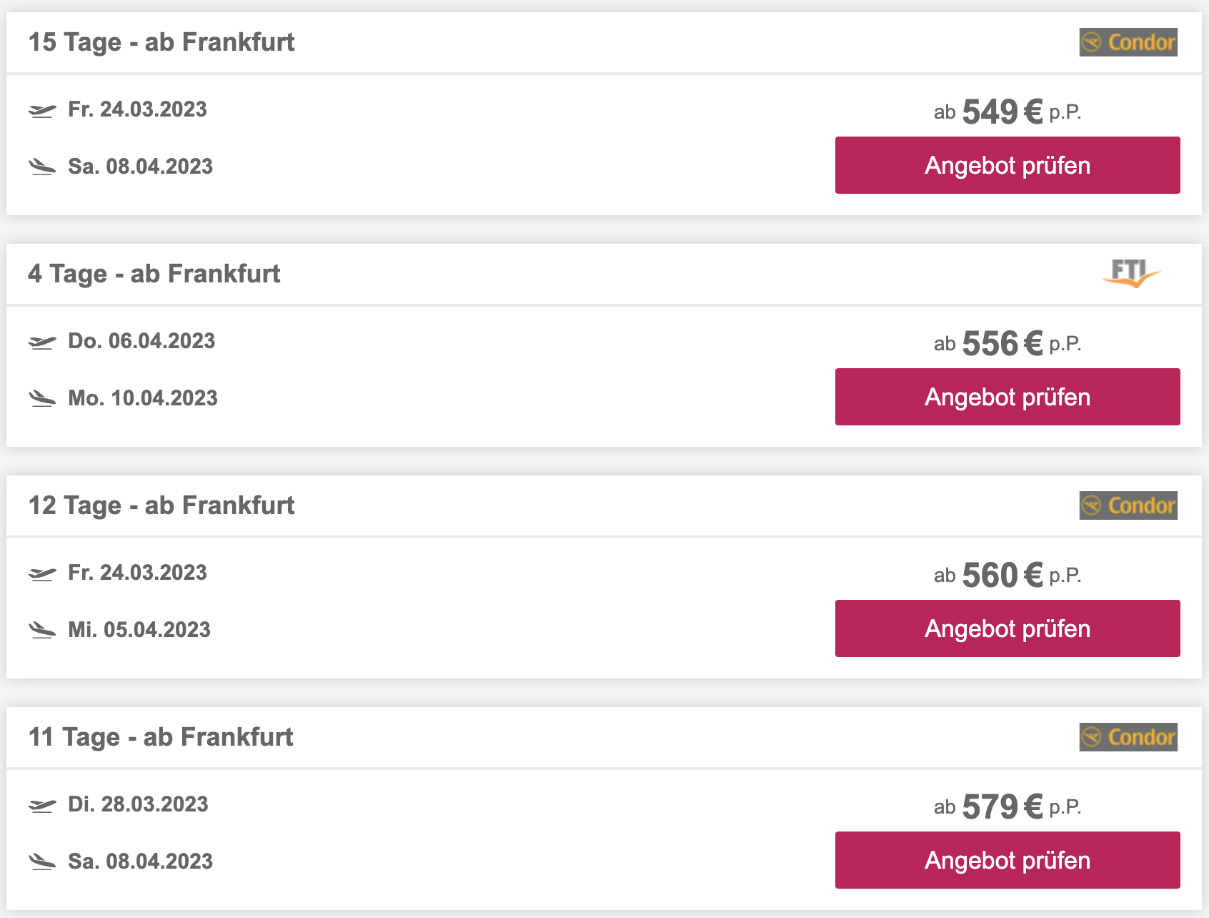This screenshot has height=918, width=1209.
Task: Click Angebot prüfen for the 560 € offer
Action: (x=1007, y=628)
